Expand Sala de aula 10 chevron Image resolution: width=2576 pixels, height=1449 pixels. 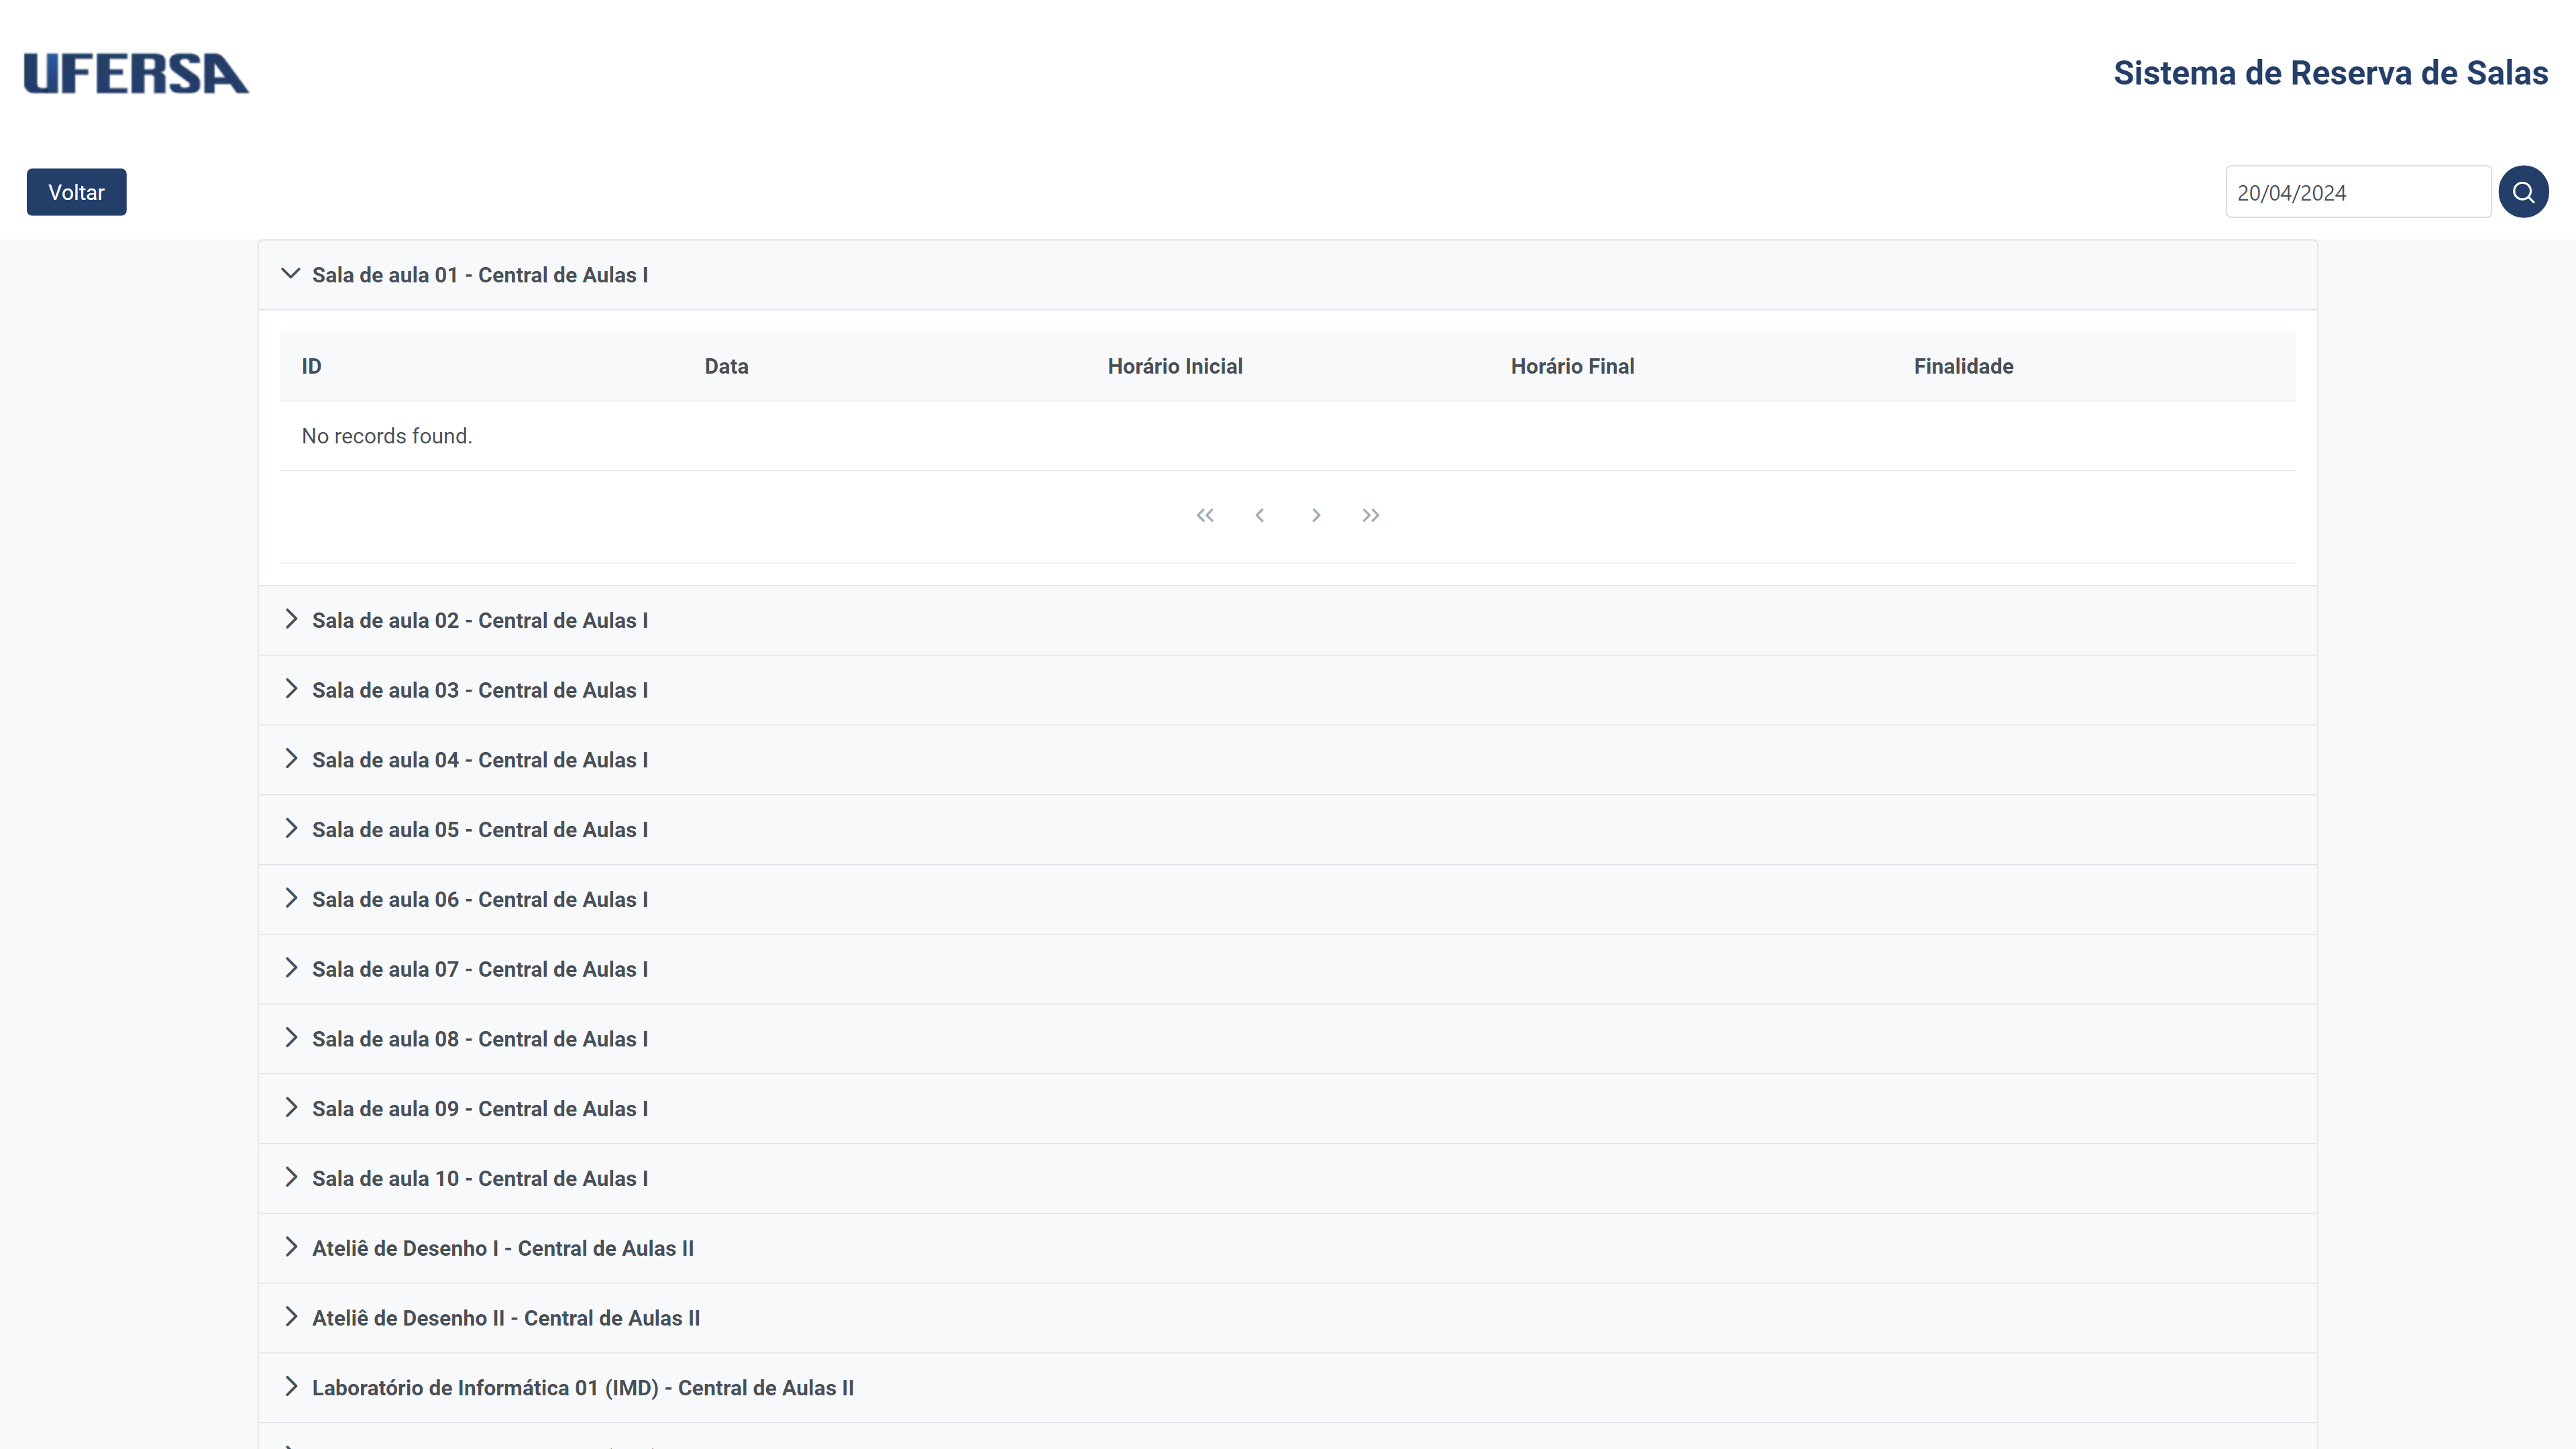pos(291,1178)
